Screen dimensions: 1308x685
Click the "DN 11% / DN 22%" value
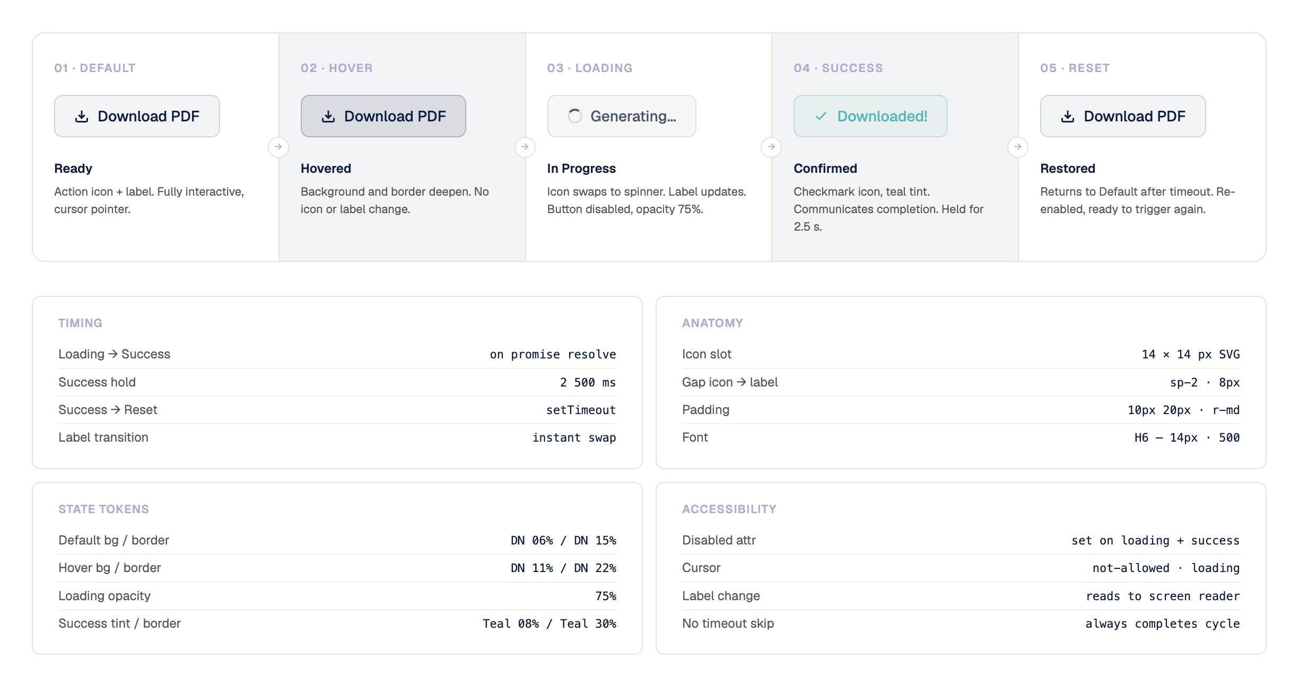click(x=563, y=568)
